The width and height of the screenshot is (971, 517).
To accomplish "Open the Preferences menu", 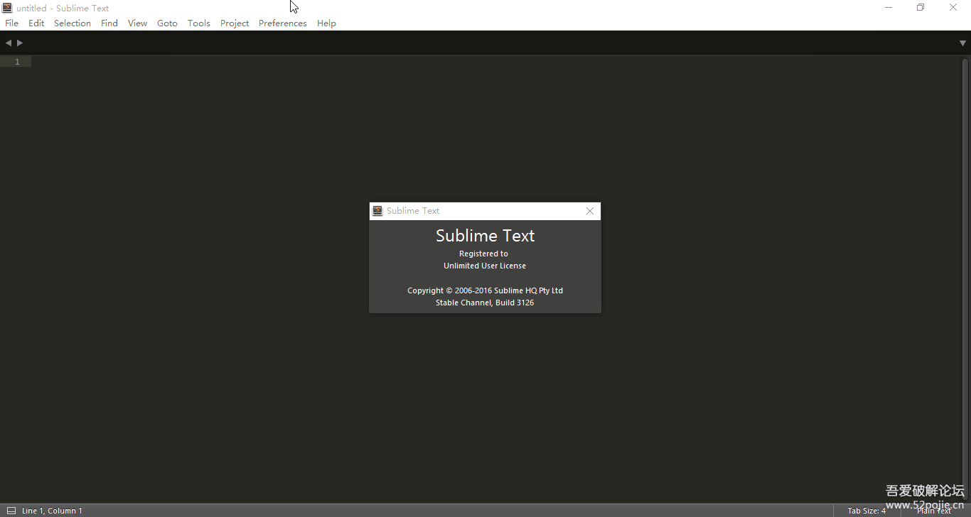I will point(283,23).
